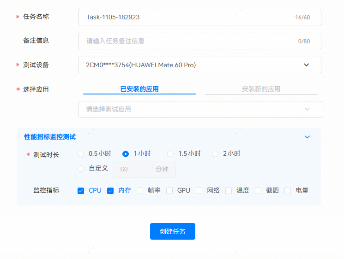Image resolution: width=344 pixels, height=259 pixels.
Task: Uncheck the CPU monitoring checkbox
Action: pyautogui.click(x=81, y=190)
